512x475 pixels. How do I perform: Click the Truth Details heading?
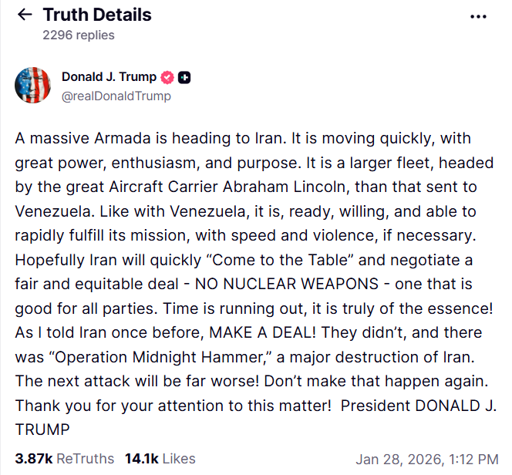click(x=97, y=15)
